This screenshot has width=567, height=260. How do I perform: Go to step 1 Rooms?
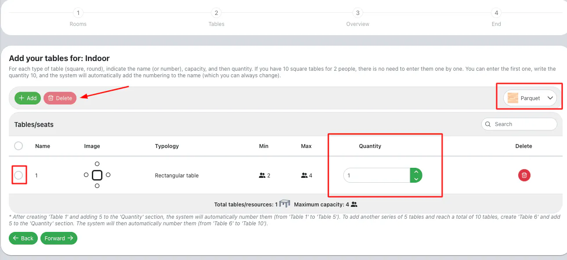[78, 13]
